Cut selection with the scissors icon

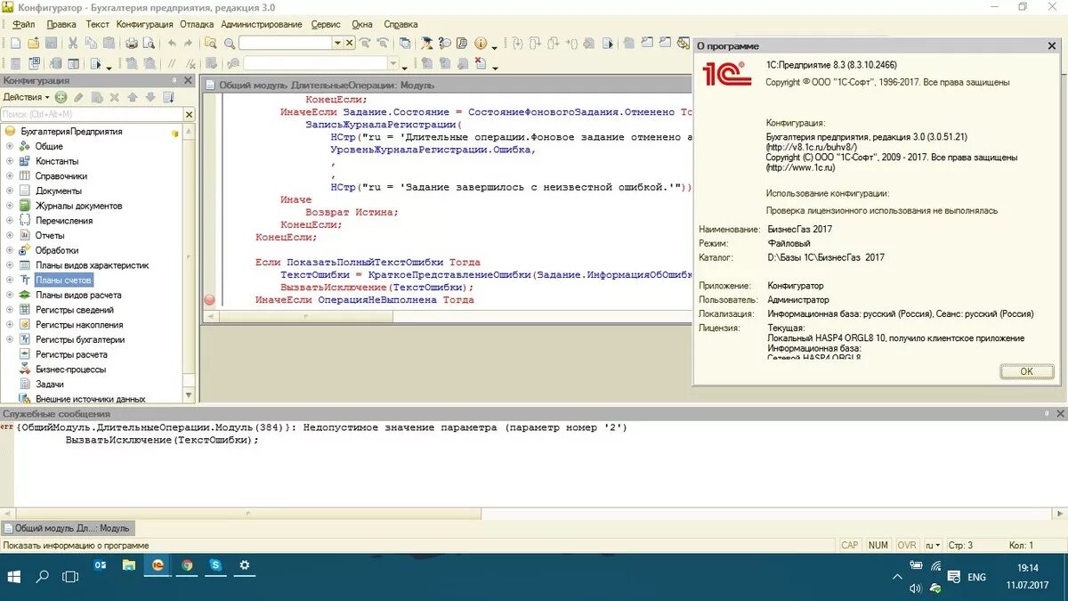click(x=73, y=43)
